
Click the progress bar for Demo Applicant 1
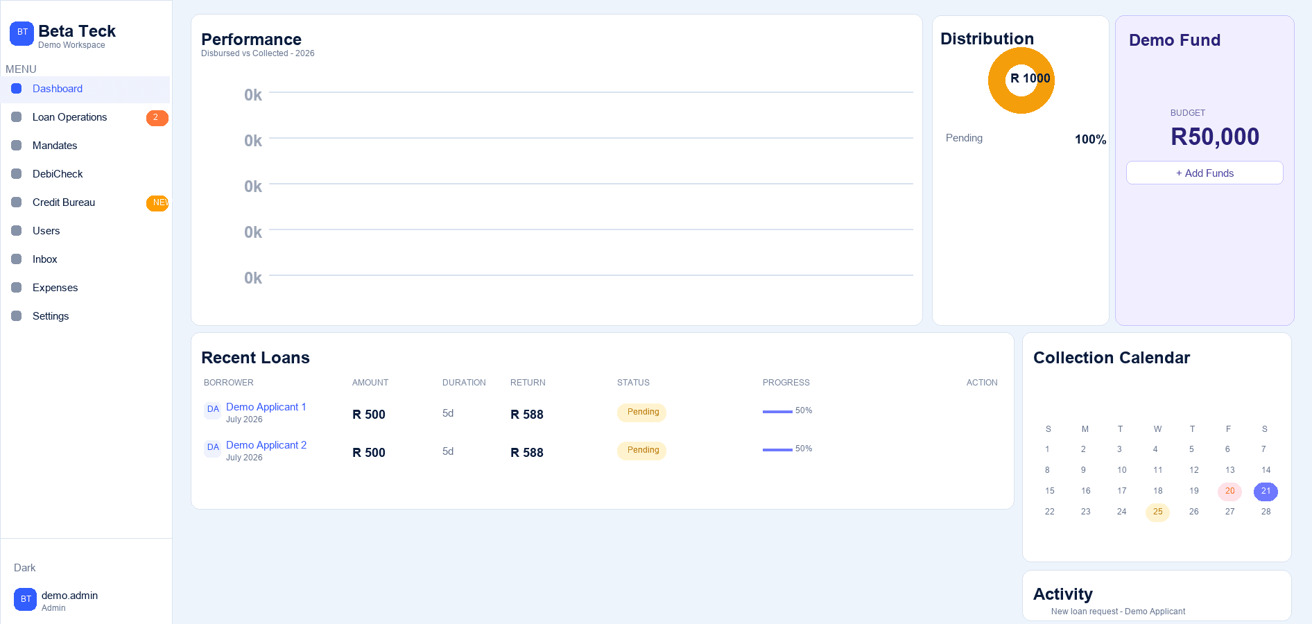click(777, 412)
